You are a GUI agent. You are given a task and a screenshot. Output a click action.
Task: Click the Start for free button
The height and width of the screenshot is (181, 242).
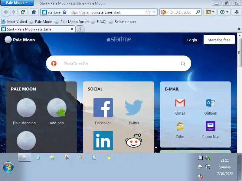point(219,40)
